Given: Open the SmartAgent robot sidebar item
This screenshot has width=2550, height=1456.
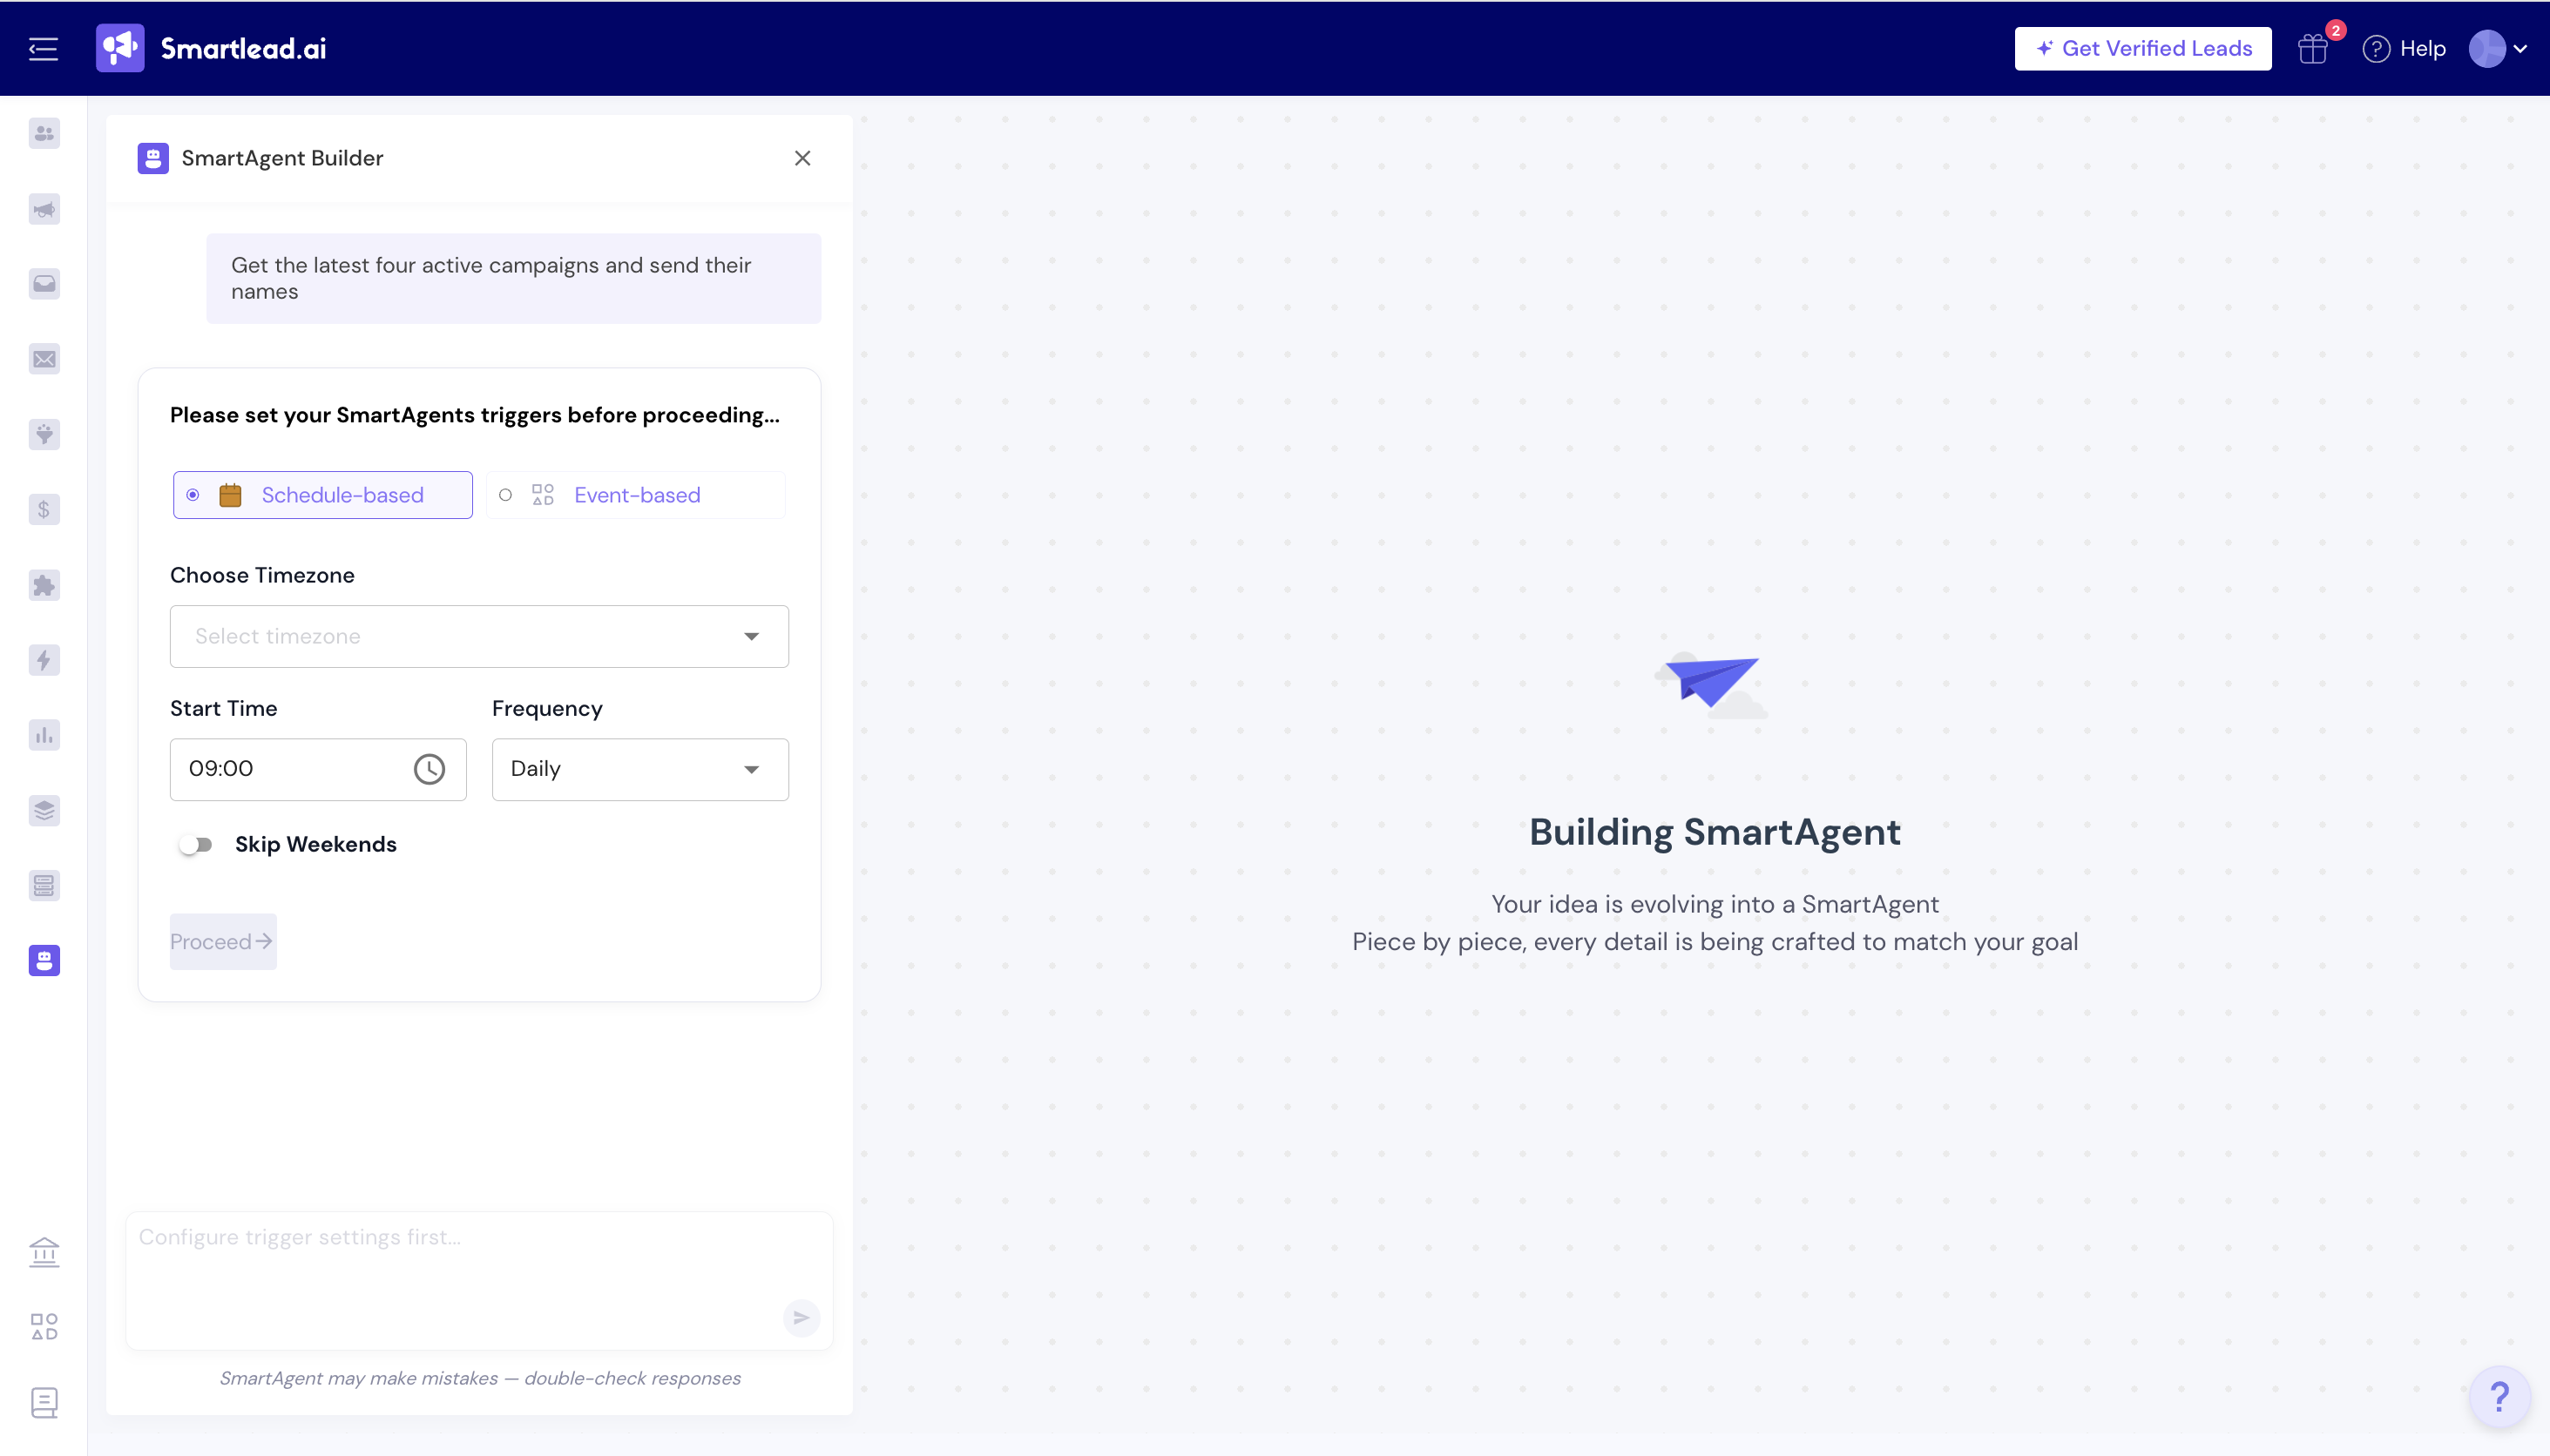Looking at the screenshot, I should 44,960.
